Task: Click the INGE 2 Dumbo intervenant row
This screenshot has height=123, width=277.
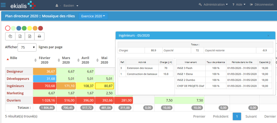Action: 224,80
